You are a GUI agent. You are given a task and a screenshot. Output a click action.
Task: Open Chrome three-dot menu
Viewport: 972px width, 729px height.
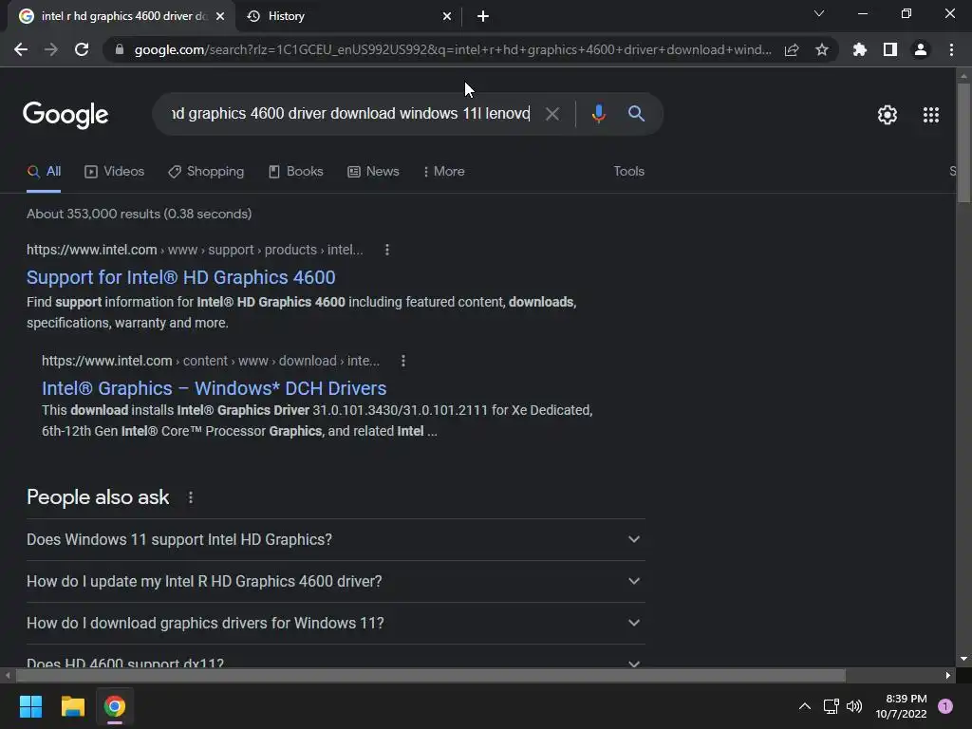click(951, 49)
